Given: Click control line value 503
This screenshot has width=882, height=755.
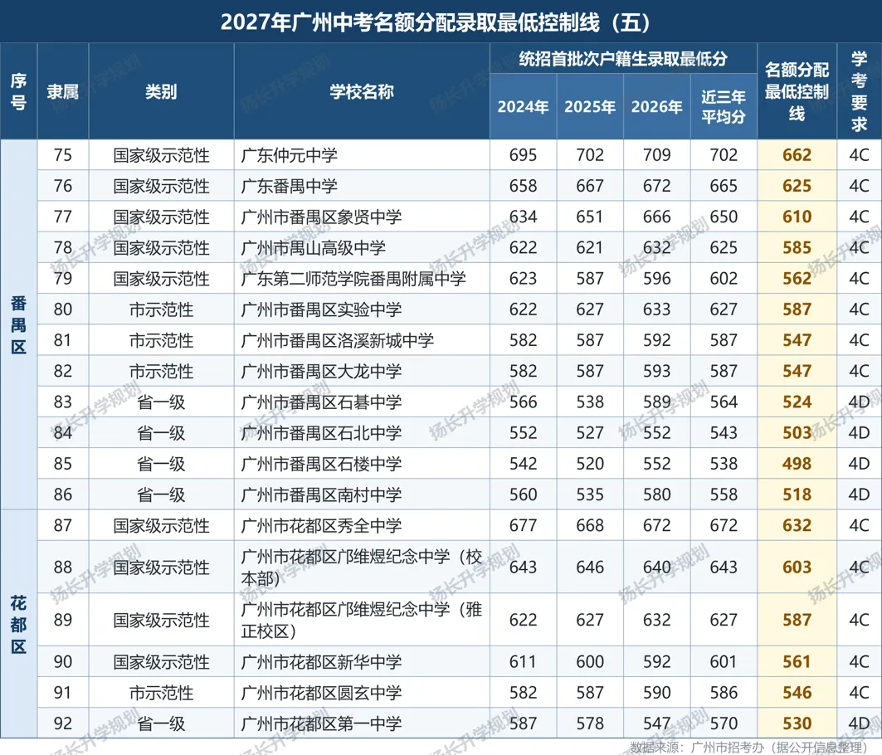Looking at the screenshot, I should [797, 433].
